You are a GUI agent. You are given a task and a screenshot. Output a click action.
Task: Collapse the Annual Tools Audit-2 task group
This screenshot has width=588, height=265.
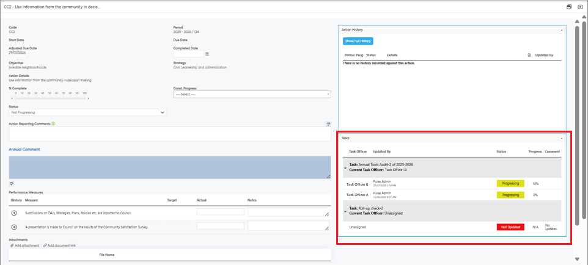pyautogui.click(x=345, y=168)
